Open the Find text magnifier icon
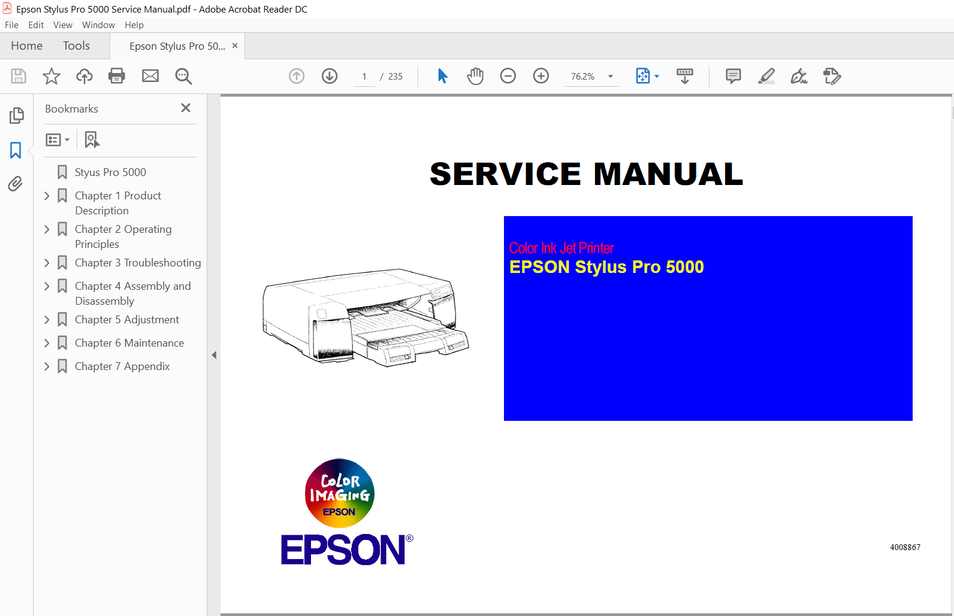 point(183,76)
